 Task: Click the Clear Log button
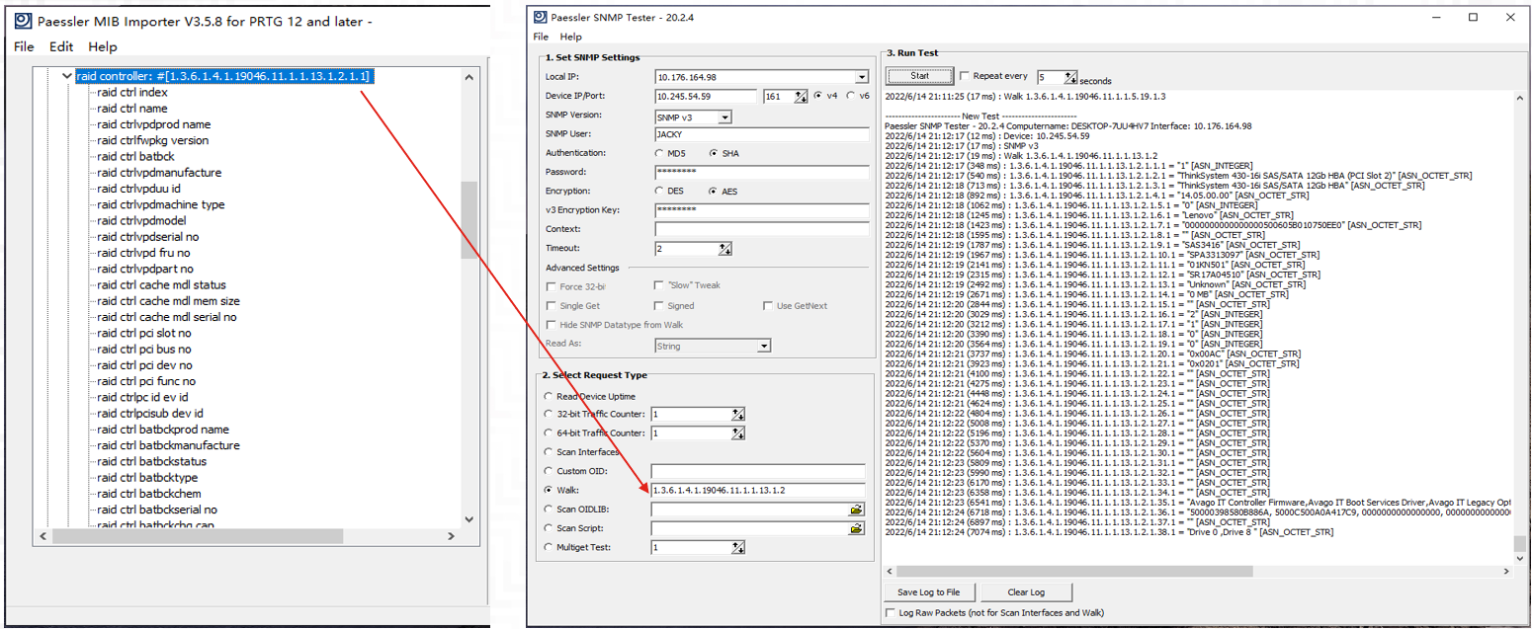point(1026,592)
